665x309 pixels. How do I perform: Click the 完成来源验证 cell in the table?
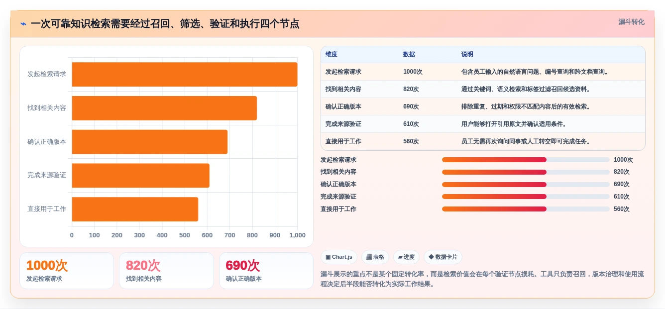(x=343, y=124)
